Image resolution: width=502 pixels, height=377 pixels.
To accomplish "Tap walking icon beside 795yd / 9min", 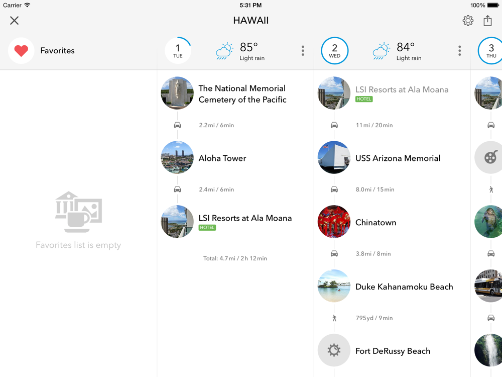I will pos(334,318).
